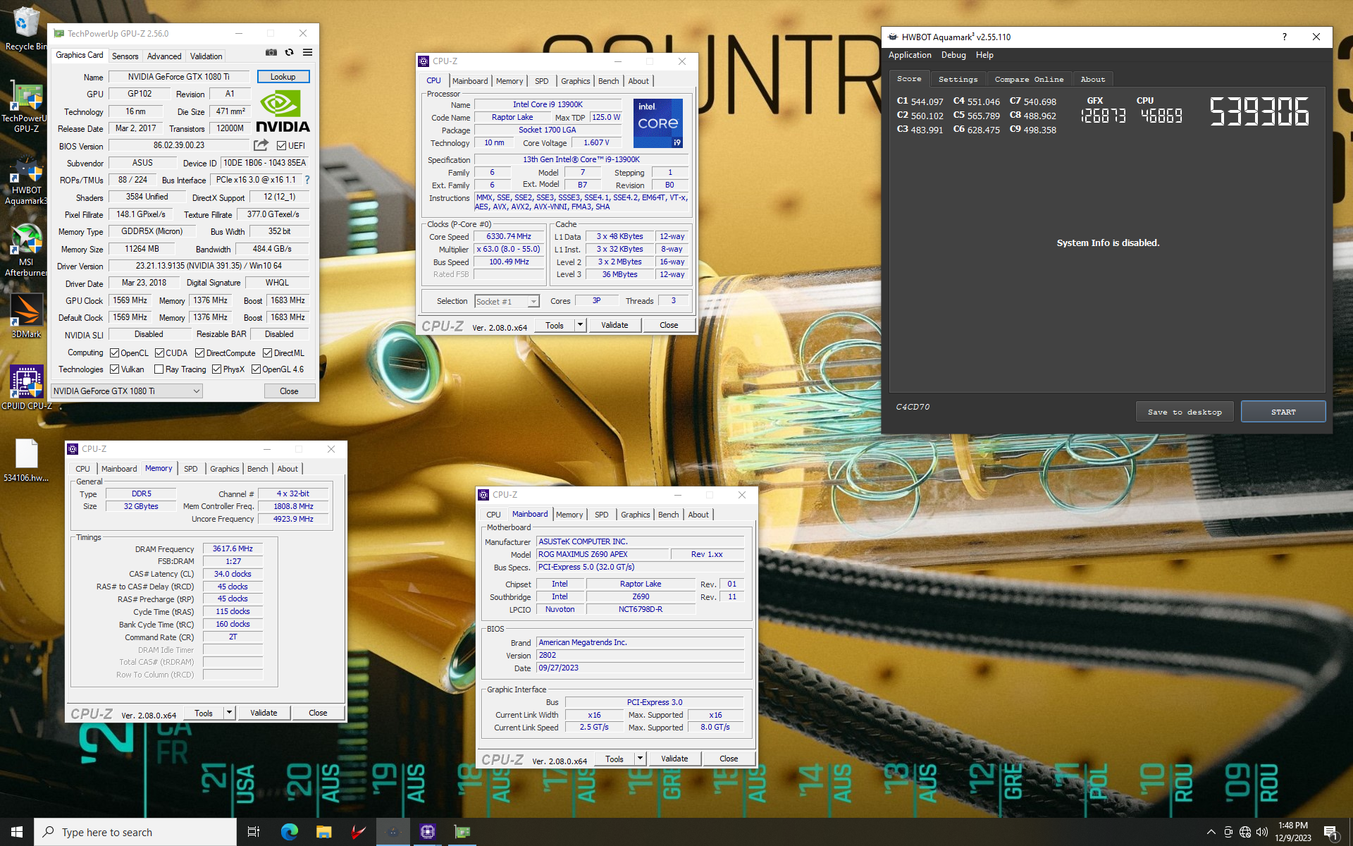Open the Debug menu in Aquamark
The width and height of the screenshot is (1353, 846).
point(953,55)
